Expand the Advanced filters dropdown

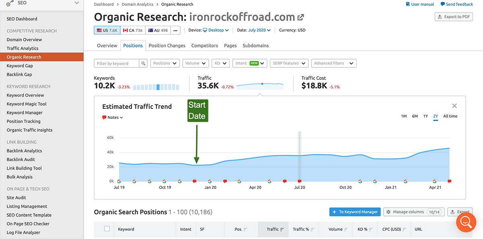click(x=333, y=63)
